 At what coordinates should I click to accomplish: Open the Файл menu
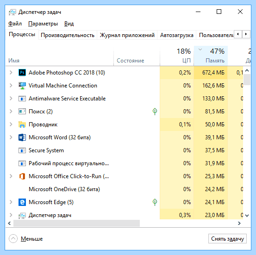15,24
